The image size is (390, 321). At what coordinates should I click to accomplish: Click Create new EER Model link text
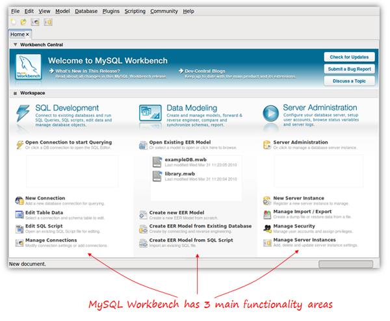[x=177, y=212]
